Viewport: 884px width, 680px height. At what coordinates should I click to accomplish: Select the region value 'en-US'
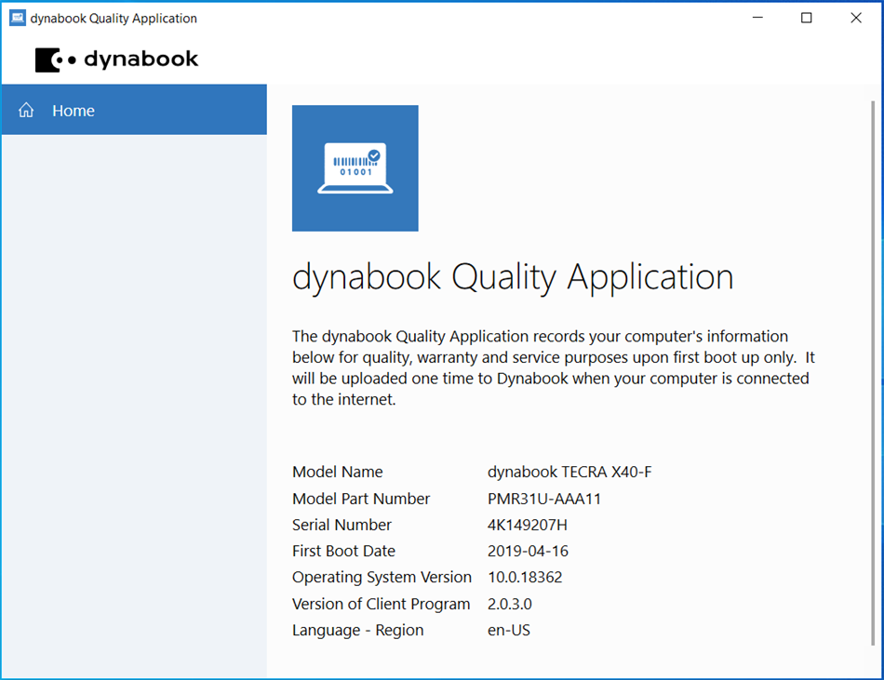point(508,630)
